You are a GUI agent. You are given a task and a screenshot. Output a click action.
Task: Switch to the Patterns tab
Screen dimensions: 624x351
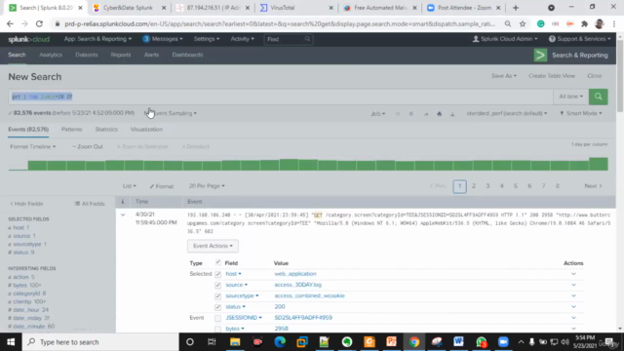71,130
